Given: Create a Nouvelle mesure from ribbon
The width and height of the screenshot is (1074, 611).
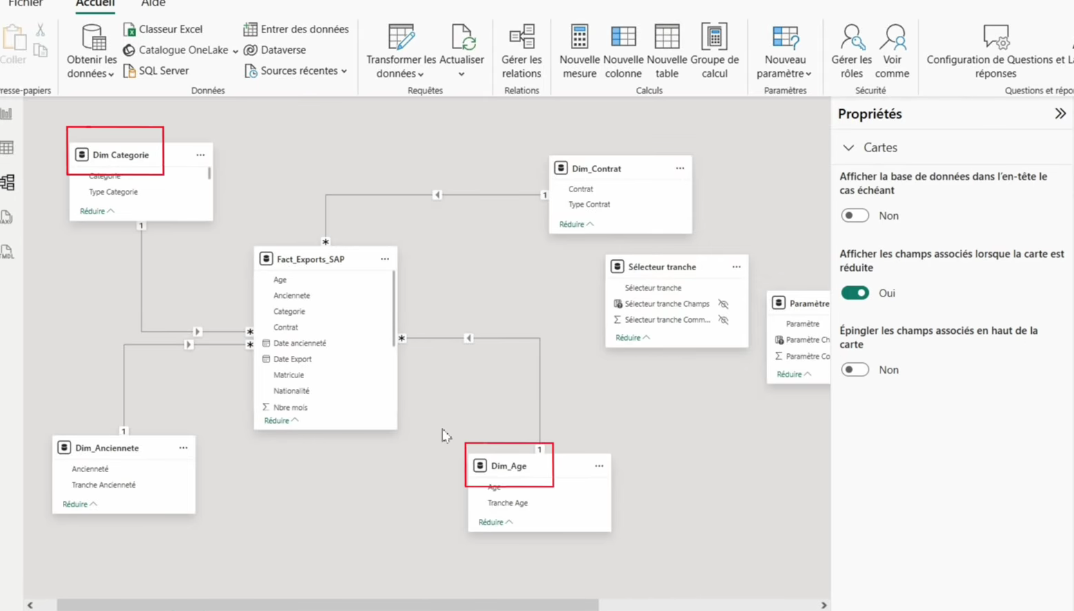Looking at the screenshot, I should [579, 37].
